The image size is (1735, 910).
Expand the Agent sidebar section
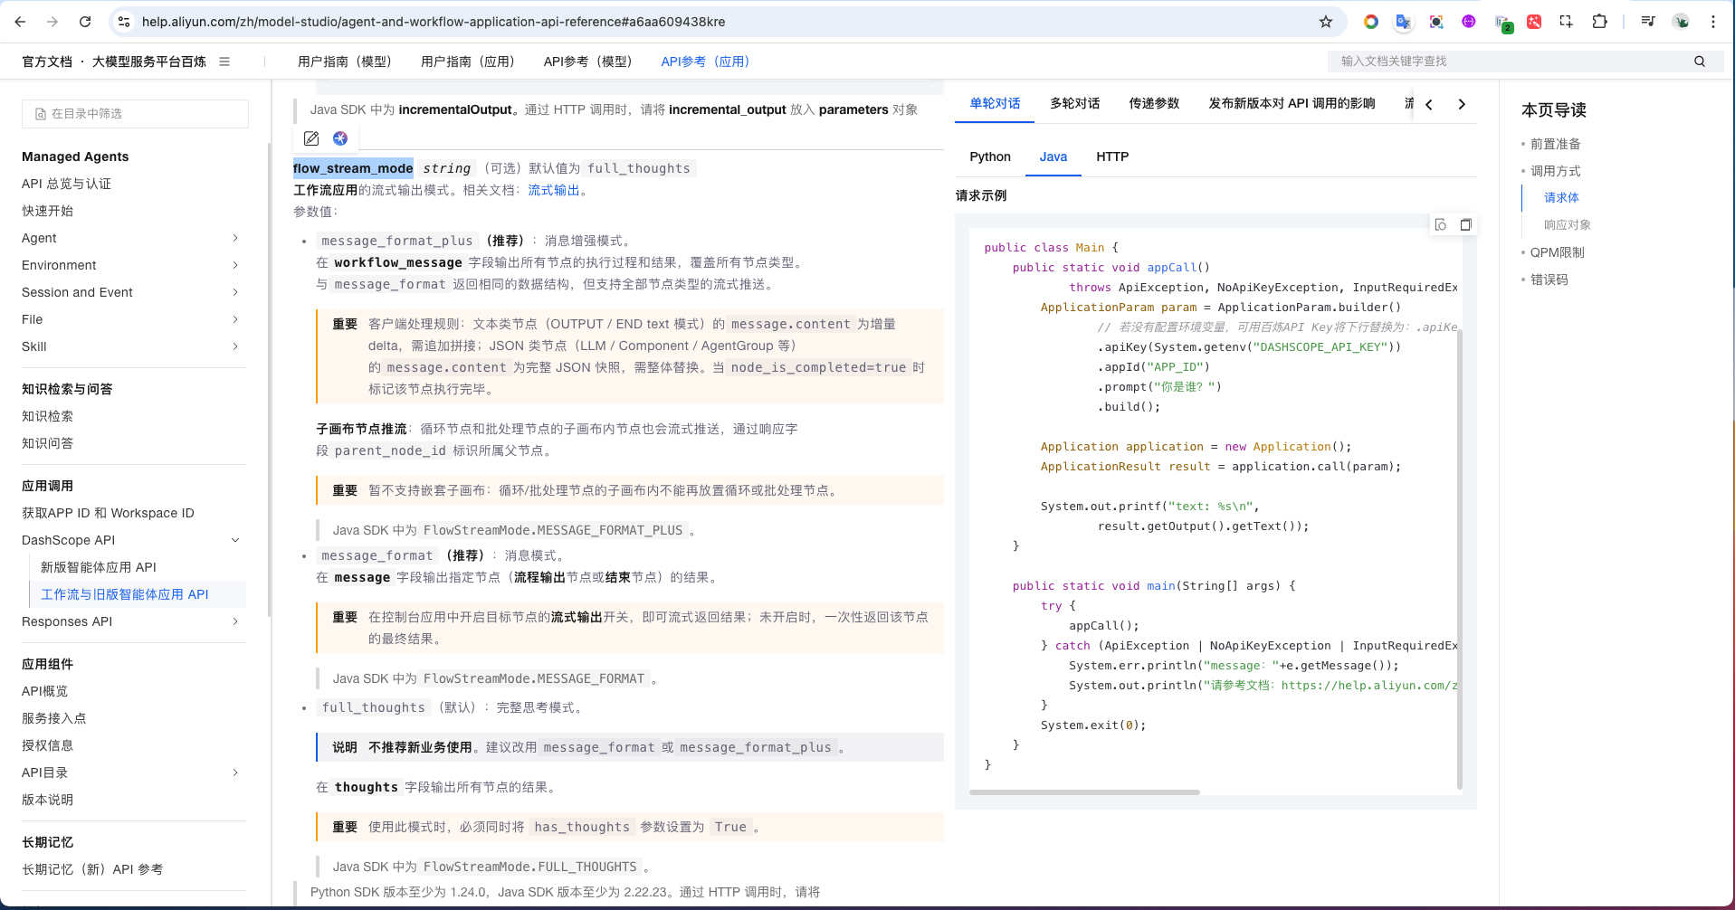235,238
